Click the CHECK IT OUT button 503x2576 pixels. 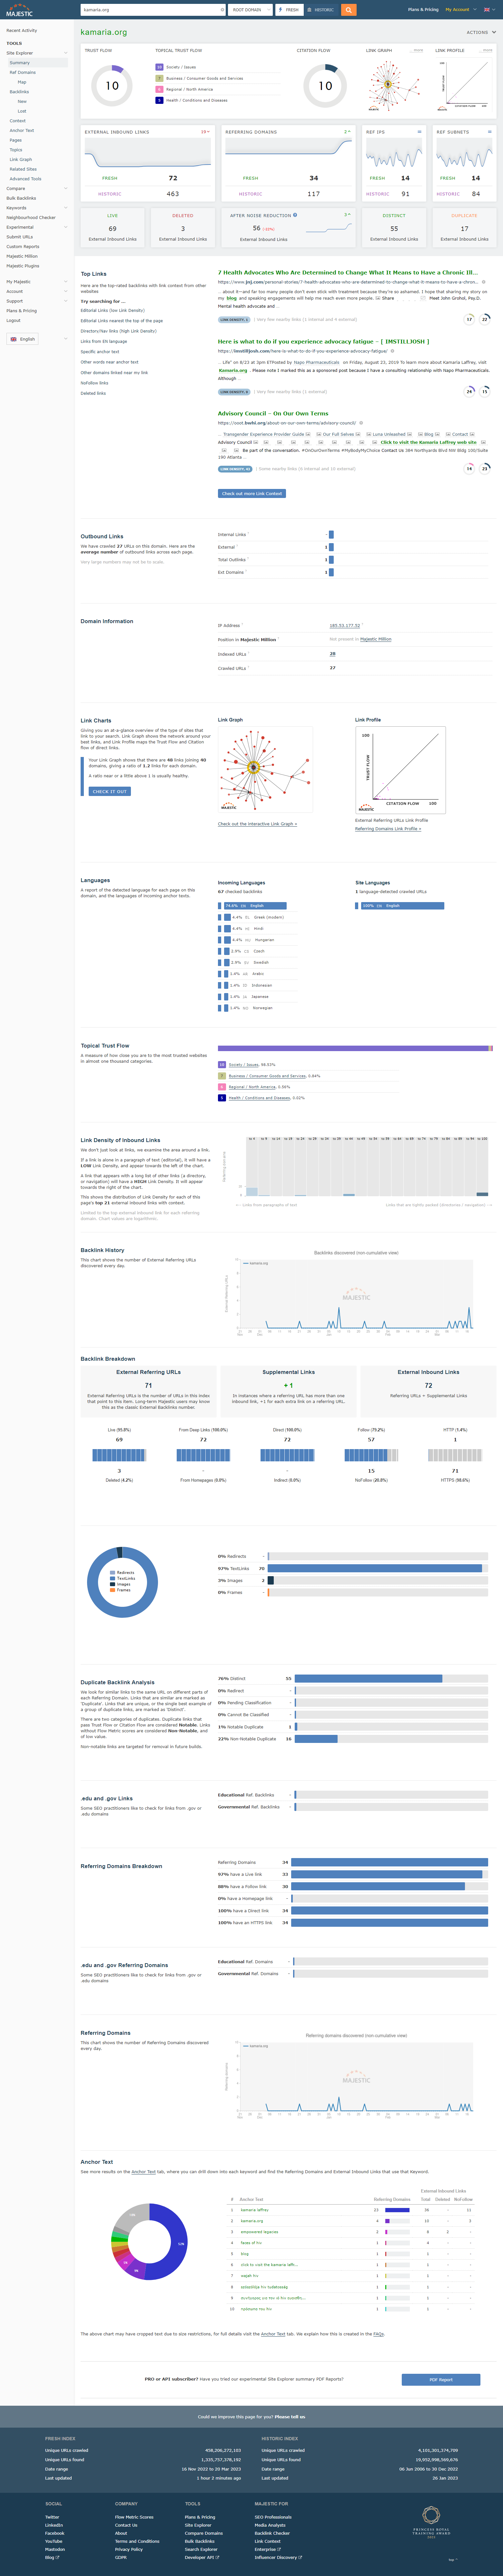pos(110,791)
